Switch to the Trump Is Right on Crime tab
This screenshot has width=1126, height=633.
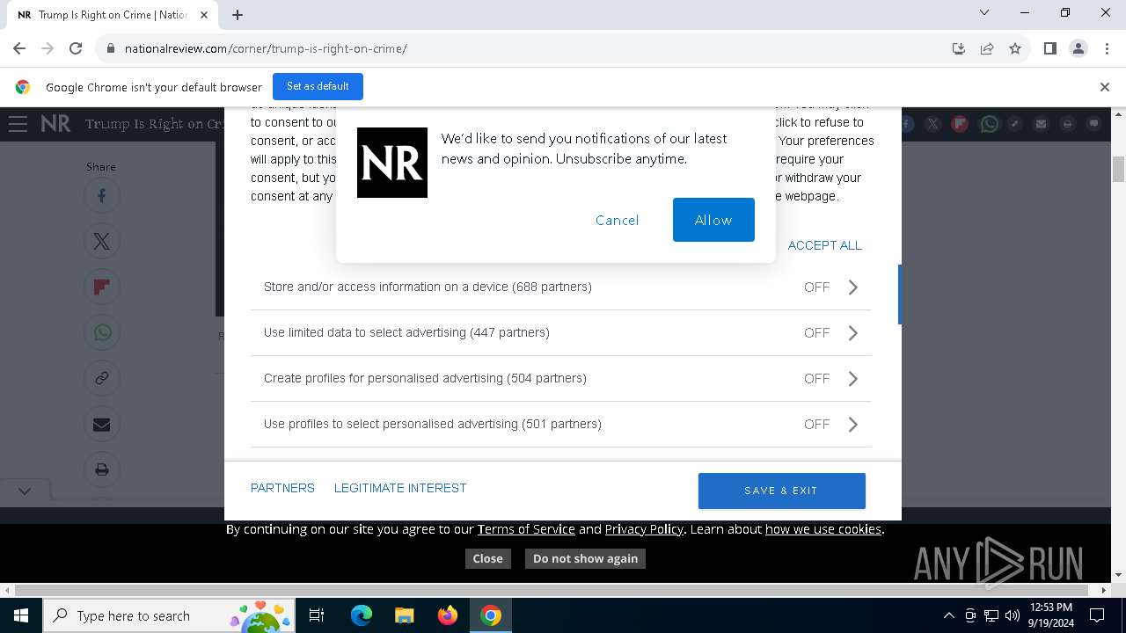coord(112,15)
